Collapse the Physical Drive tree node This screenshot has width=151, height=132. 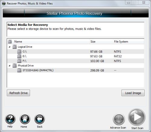(x=10, y=66)
